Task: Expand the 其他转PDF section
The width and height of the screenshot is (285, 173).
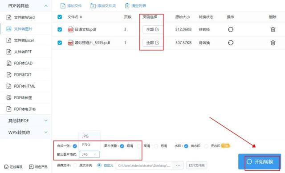Action: [x=46, y=121]
